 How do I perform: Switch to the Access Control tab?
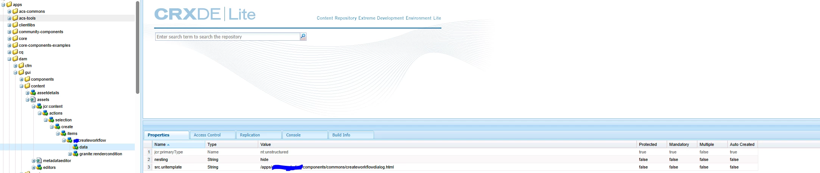212,135
